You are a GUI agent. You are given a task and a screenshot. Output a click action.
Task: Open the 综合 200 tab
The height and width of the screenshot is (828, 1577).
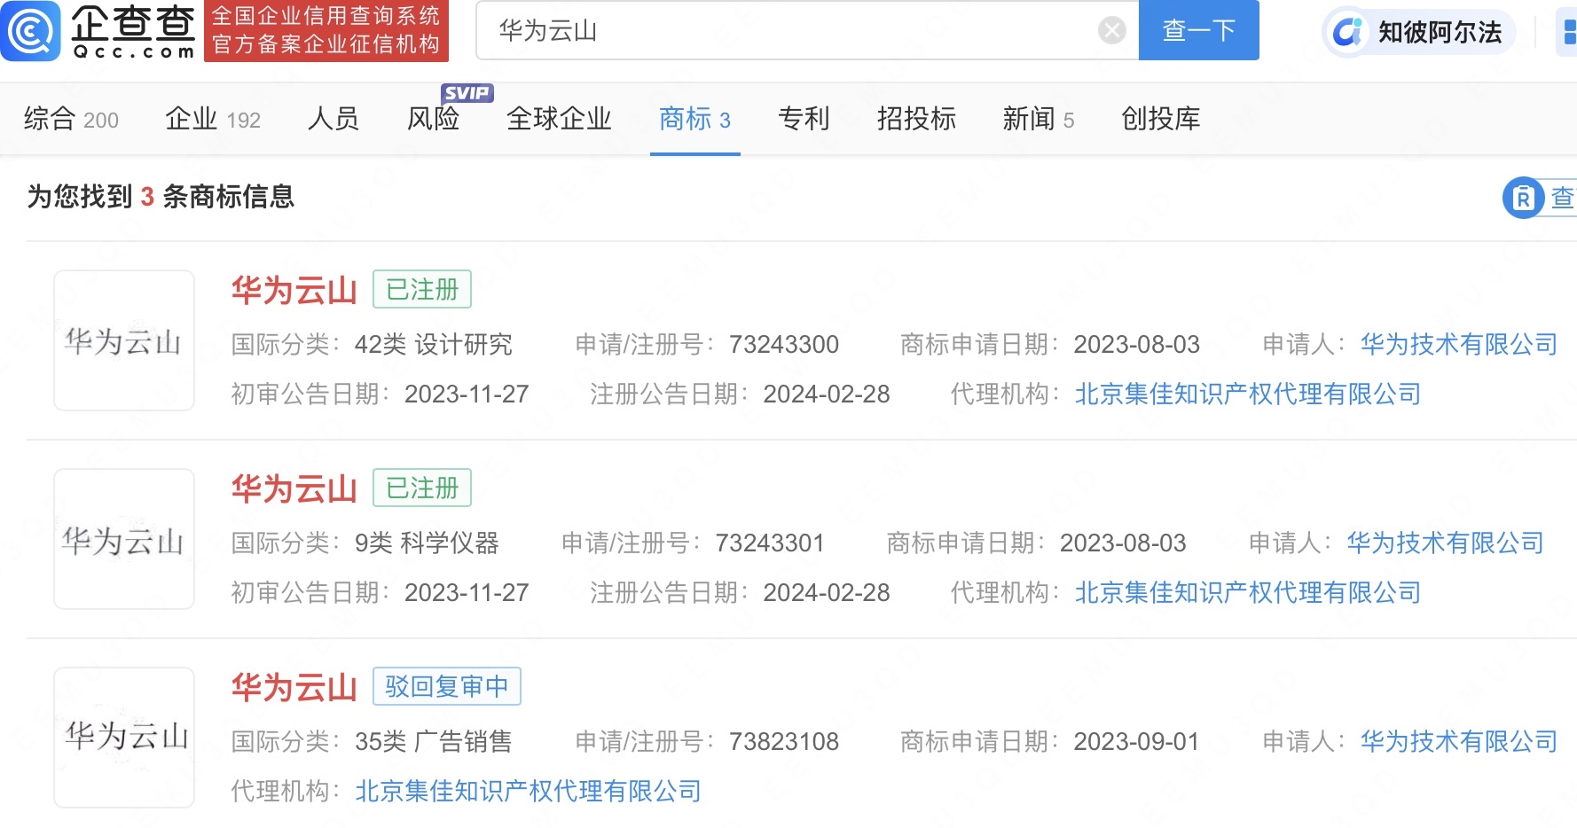pos(71,119)
